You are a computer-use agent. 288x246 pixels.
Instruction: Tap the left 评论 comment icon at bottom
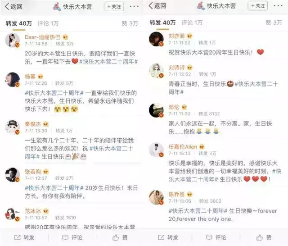[65, 237]
